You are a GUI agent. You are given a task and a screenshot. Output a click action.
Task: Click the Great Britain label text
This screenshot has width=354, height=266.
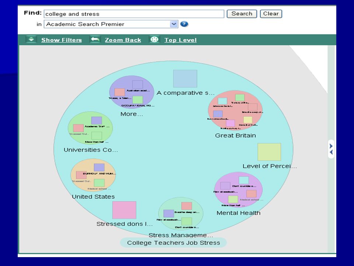236,136
